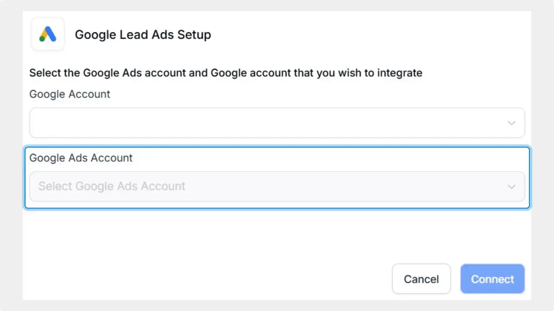Image resolution: width=554 pixels, height=311 pixels.
Task: Click the highlighted Google Ads Account section
Action: click(x=277, y=177)
